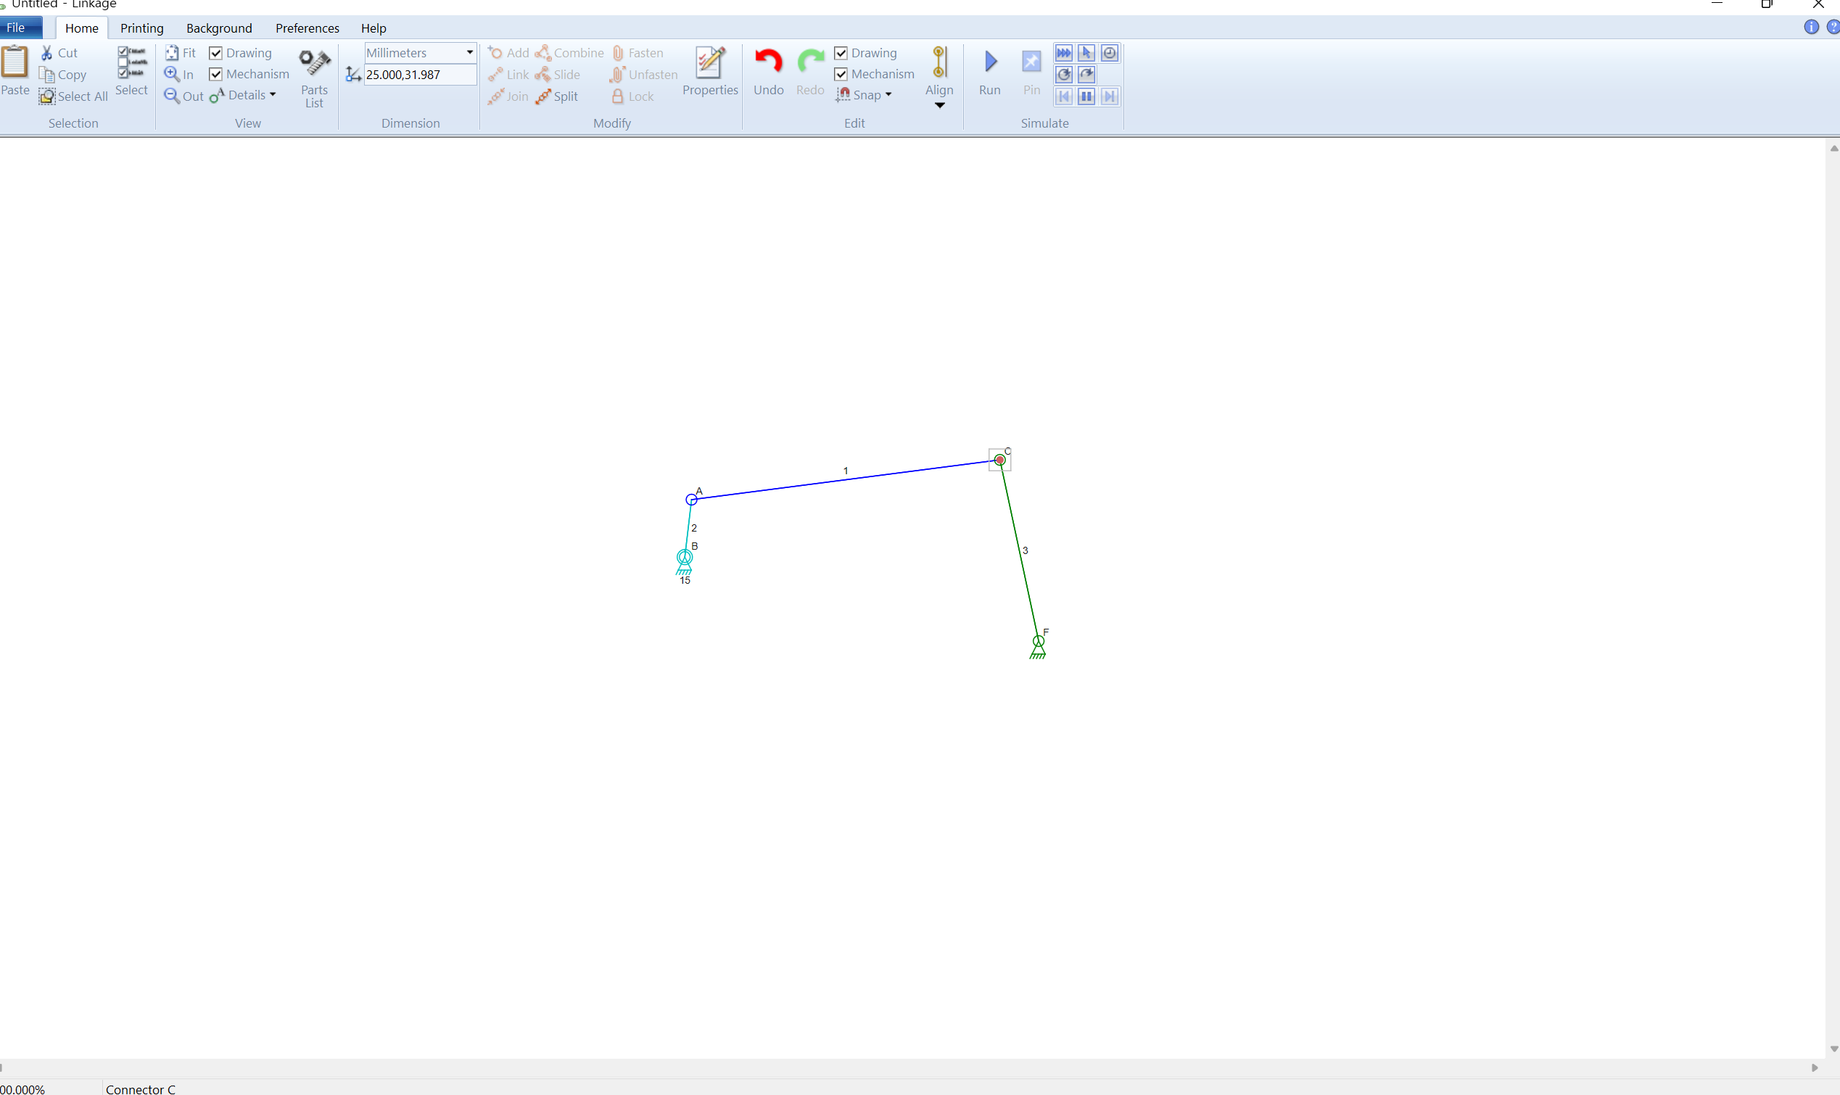Click Select All button

click(x=74, y=96)
